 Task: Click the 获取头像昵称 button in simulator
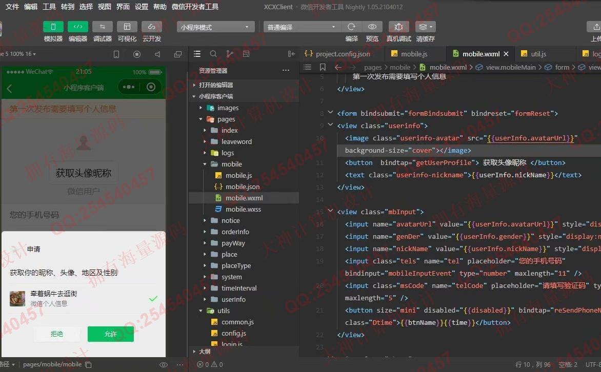click(x=84, y=173)
